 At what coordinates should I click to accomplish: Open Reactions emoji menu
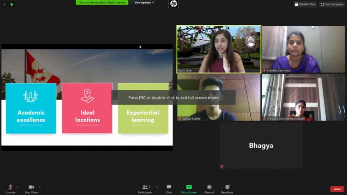tap(227, 188)
